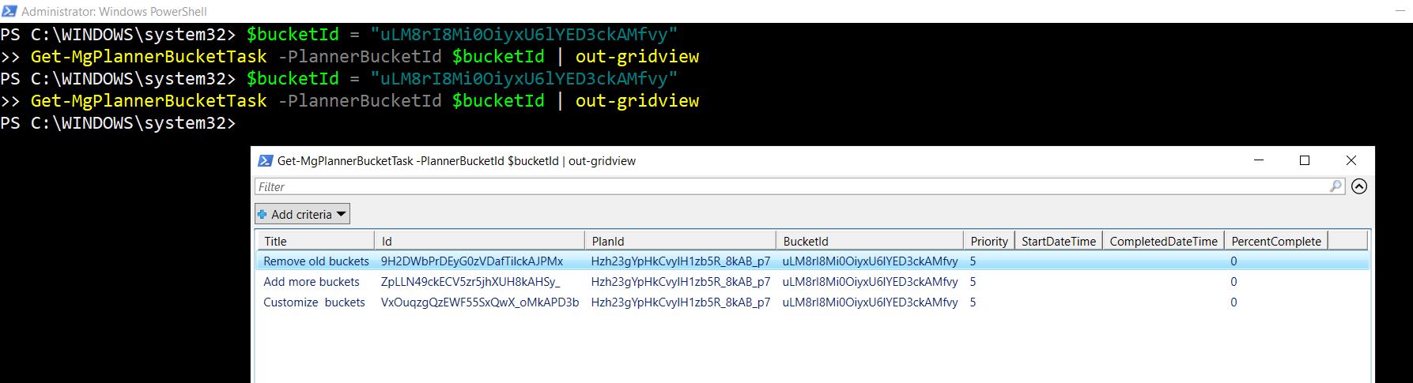Select the Add more buckets task row

tap(312, 282)
